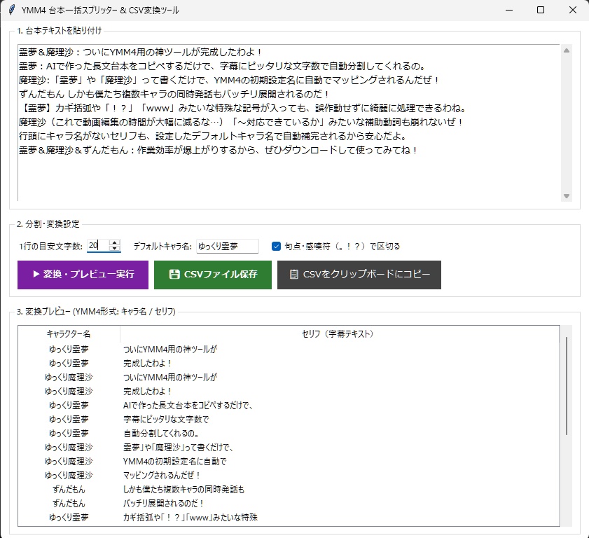This screenshot has width=589, height=538.
Task: Select row バッチリ展開されるのだ！
Action: 289,504
